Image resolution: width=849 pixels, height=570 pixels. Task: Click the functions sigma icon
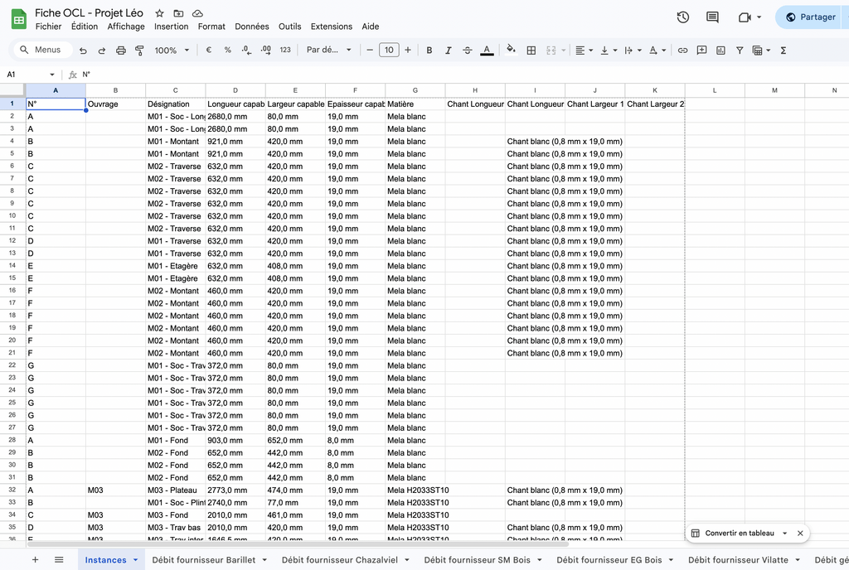coord(783,51)
